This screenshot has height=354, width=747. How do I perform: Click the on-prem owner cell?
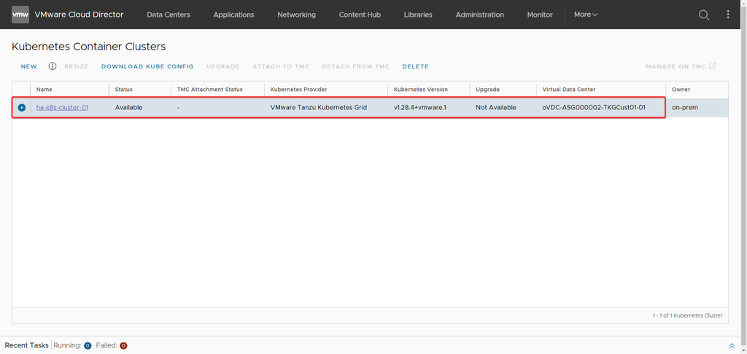tap(684, 108)
